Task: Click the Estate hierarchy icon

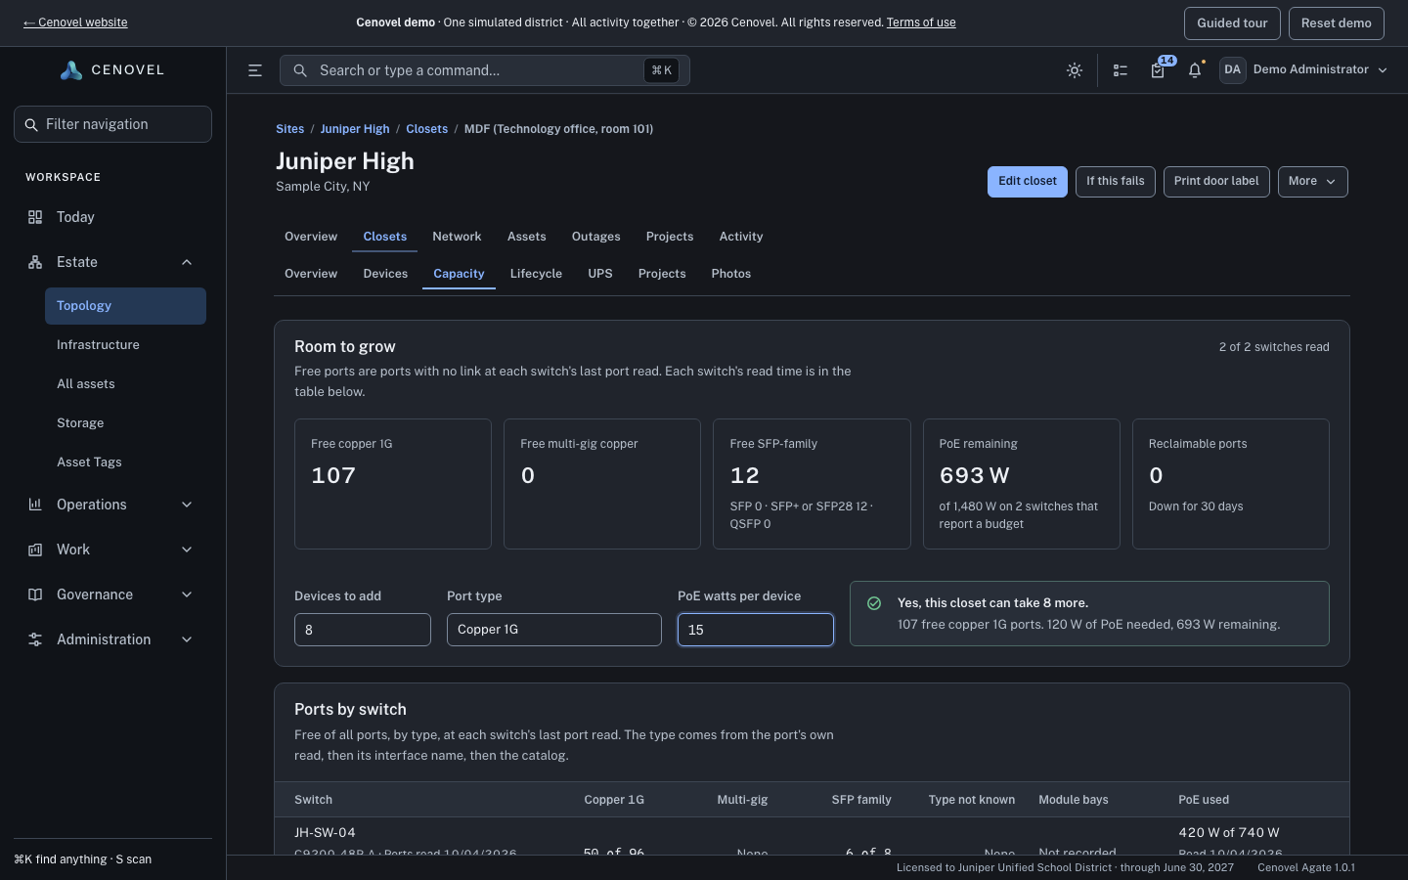Action: [x=35, y=262]
